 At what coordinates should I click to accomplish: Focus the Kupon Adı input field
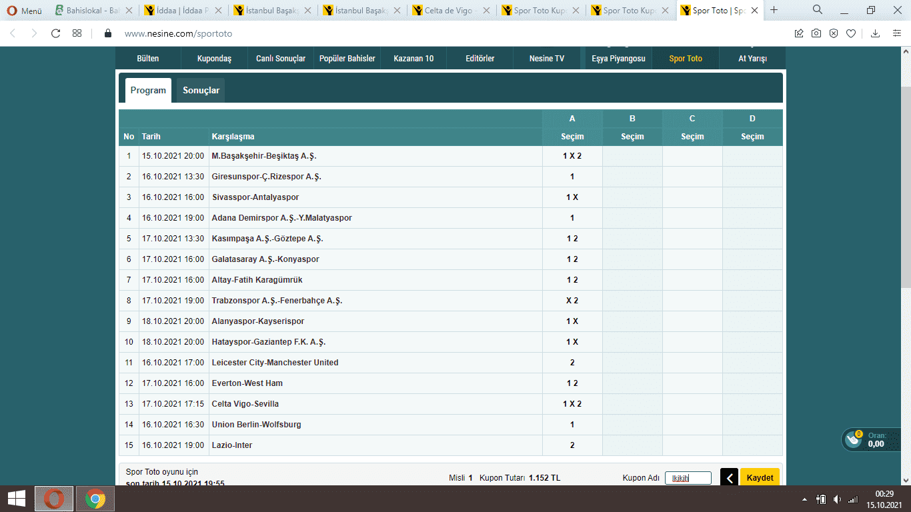tap(688, 478)
